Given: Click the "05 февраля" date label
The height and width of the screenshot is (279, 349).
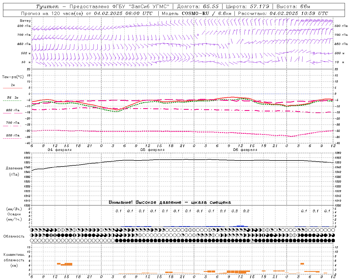Looking at the screenshot, I should (152, 150).
